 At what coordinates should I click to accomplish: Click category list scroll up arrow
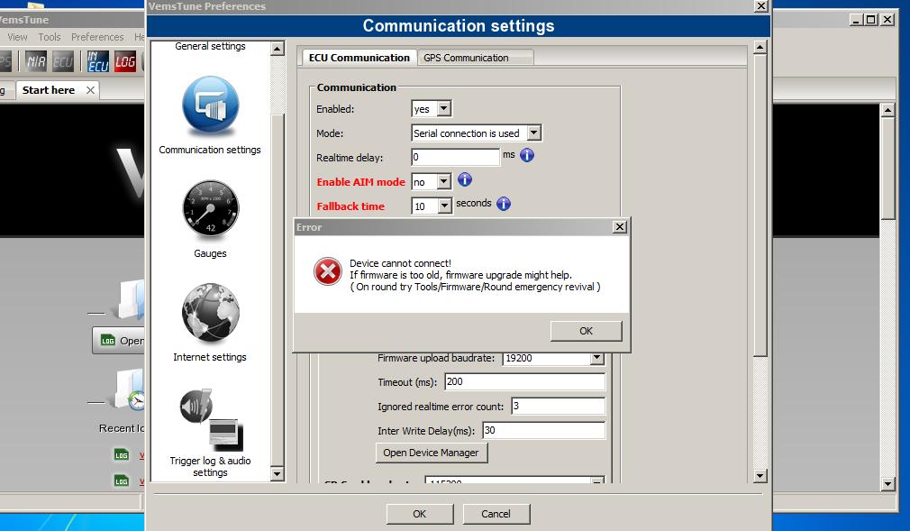[x=278, y=49]
